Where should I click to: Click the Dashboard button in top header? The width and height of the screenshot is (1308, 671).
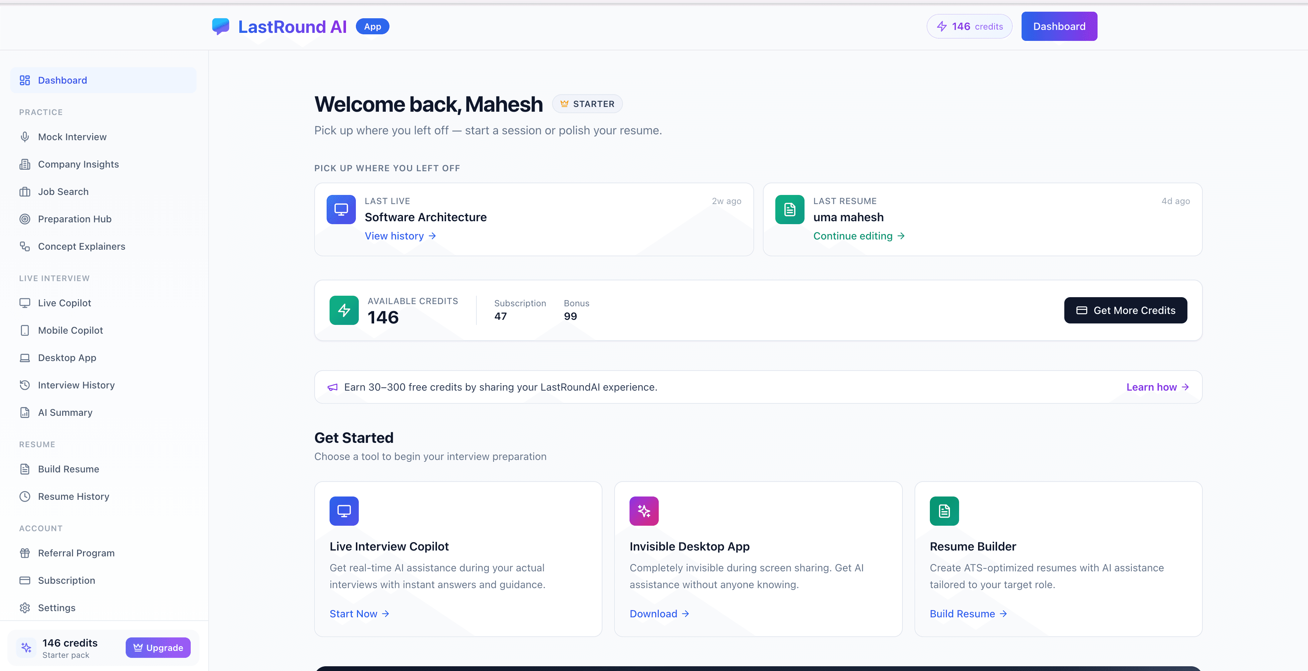1059,26
